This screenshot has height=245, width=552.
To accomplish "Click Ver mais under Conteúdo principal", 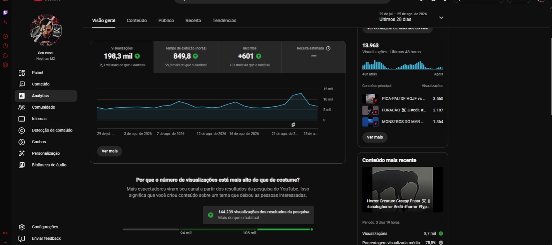I will [375, 137].
